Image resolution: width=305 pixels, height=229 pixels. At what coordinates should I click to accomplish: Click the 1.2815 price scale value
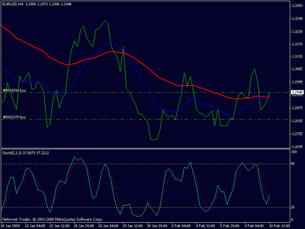297,121
